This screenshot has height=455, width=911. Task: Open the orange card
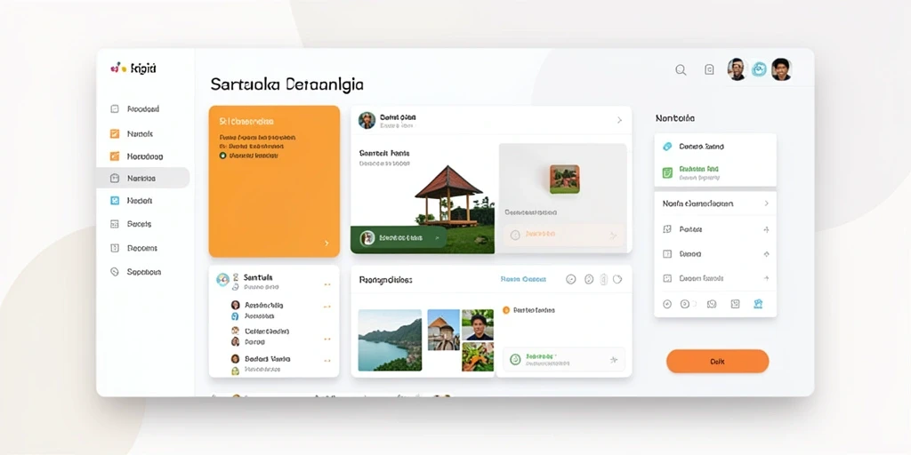tap(274, 181)
